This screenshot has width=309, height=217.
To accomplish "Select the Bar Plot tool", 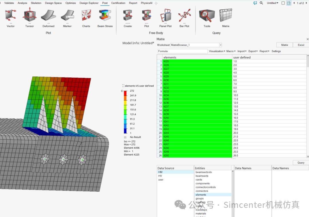I will click(x=184, y=16).
